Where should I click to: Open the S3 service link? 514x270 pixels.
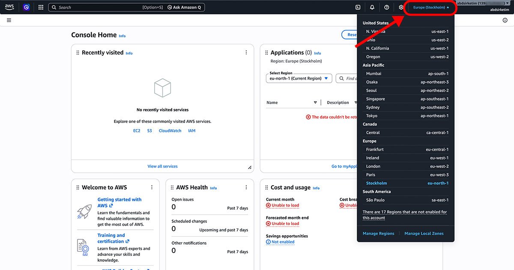tap(149, 131)
